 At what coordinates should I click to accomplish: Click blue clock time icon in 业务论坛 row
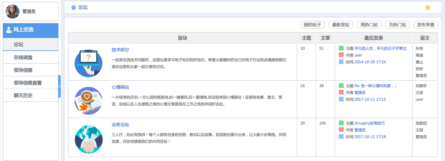pos(341,137)
